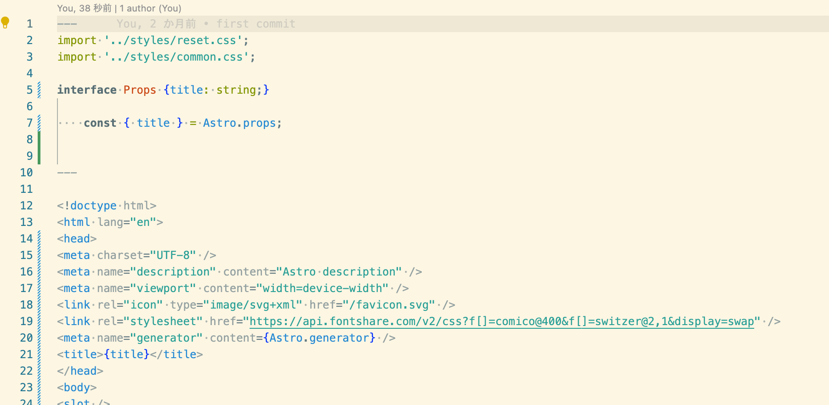Click the yellow lightbulb code action icon
This screenshot has width=829, height=405.
(6, 22)
